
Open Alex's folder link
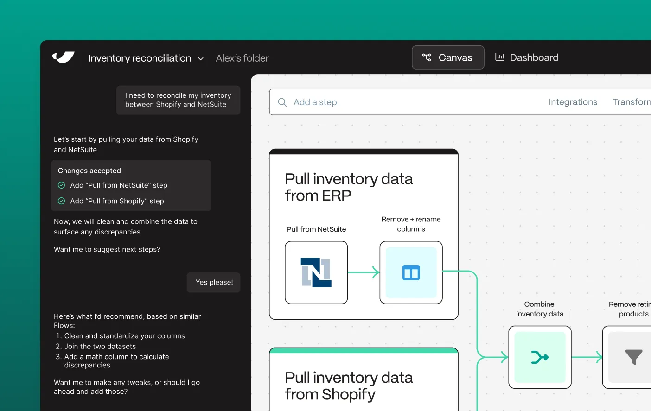pos(242,58)
